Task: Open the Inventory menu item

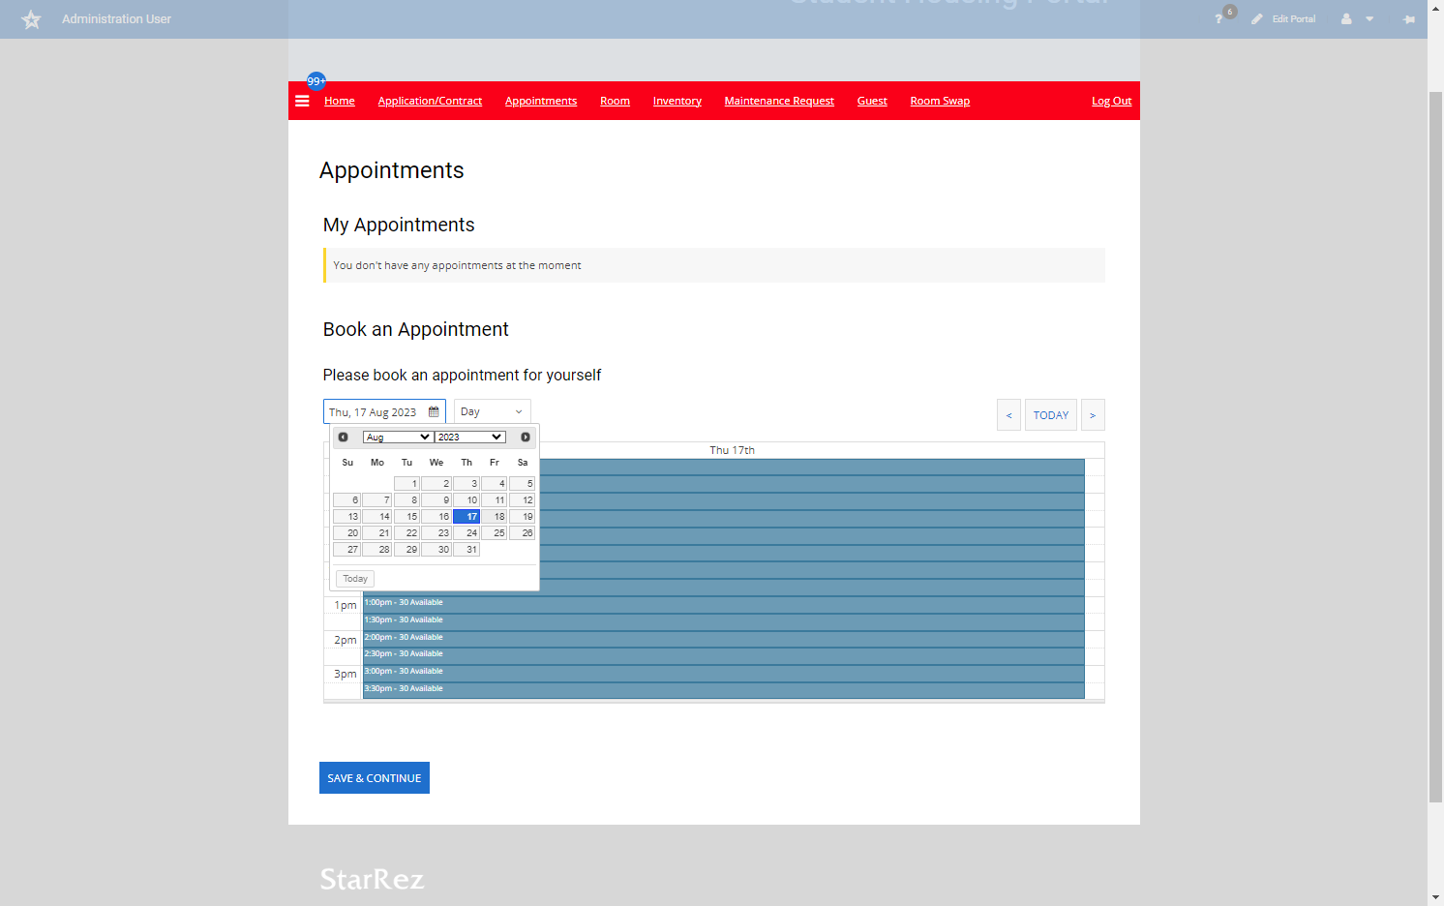Action: [x=677, y=101]
